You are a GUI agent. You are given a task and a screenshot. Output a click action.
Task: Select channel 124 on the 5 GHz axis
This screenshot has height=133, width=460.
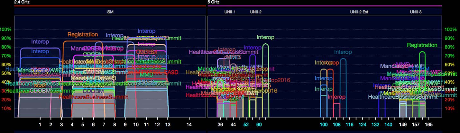pyautogui.click(x=363, y=124)
